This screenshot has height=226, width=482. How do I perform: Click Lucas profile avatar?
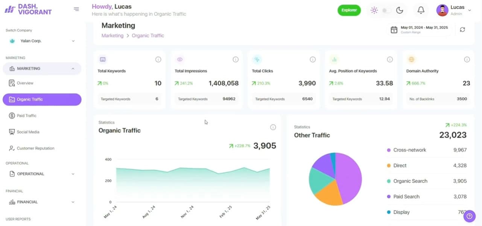(x=442, y=10)
